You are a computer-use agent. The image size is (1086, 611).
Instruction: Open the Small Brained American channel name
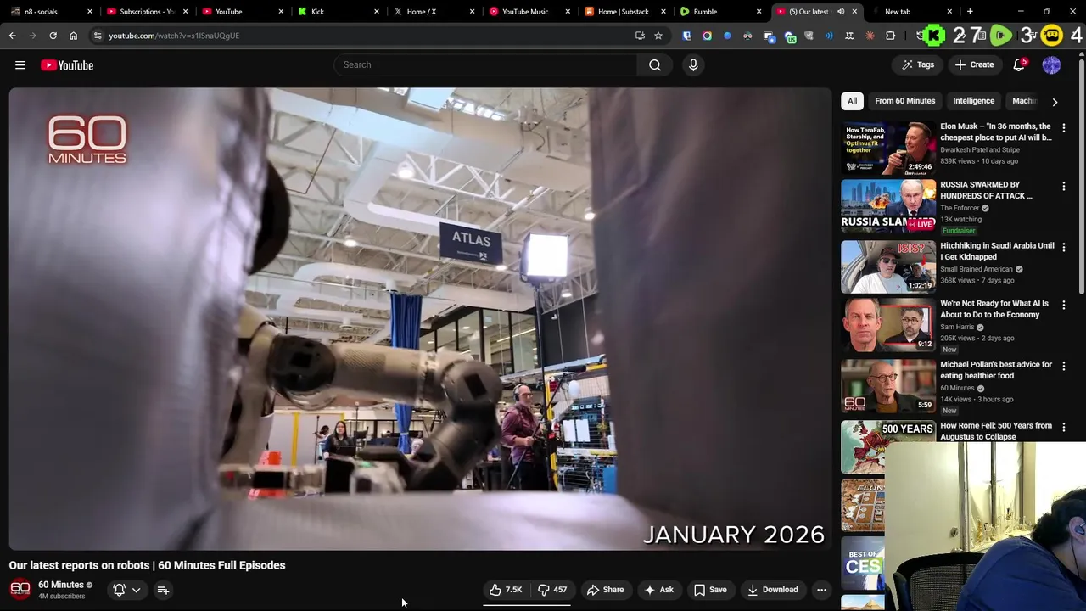(977, 269)
